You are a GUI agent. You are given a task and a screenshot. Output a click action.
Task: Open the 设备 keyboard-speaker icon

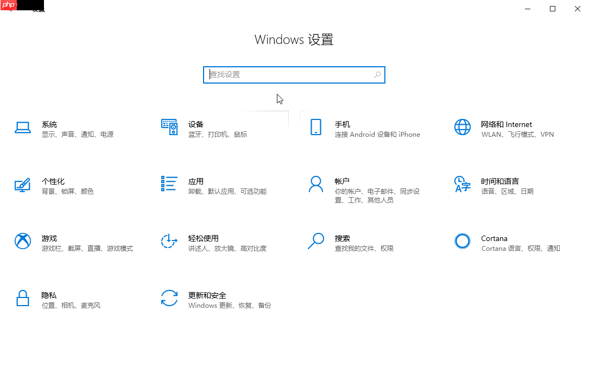169,127
